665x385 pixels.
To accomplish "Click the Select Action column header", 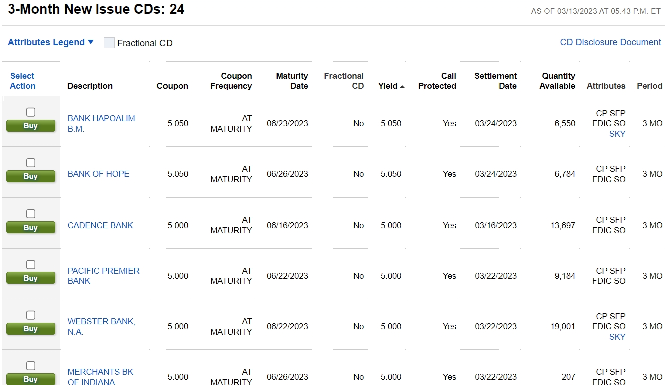I will tap(22, 81).
